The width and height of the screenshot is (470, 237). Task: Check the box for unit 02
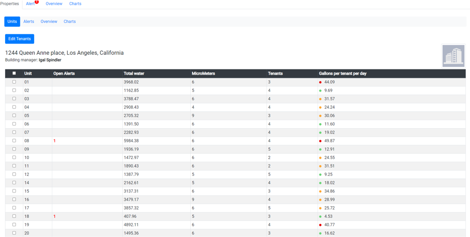coord(14,90)
